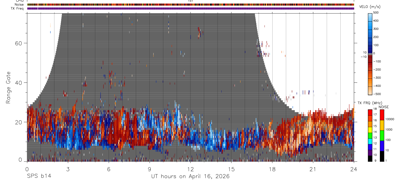
Task: Click the '16' label on TX FRQ legend
Action: point(375,120)
